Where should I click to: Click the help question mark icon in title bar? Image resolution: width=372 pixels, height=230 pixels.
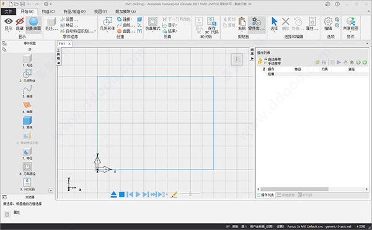pyautogui.click(x=337, y=4)
